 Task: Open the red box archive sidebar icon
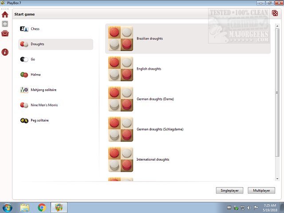click(5, 33)
